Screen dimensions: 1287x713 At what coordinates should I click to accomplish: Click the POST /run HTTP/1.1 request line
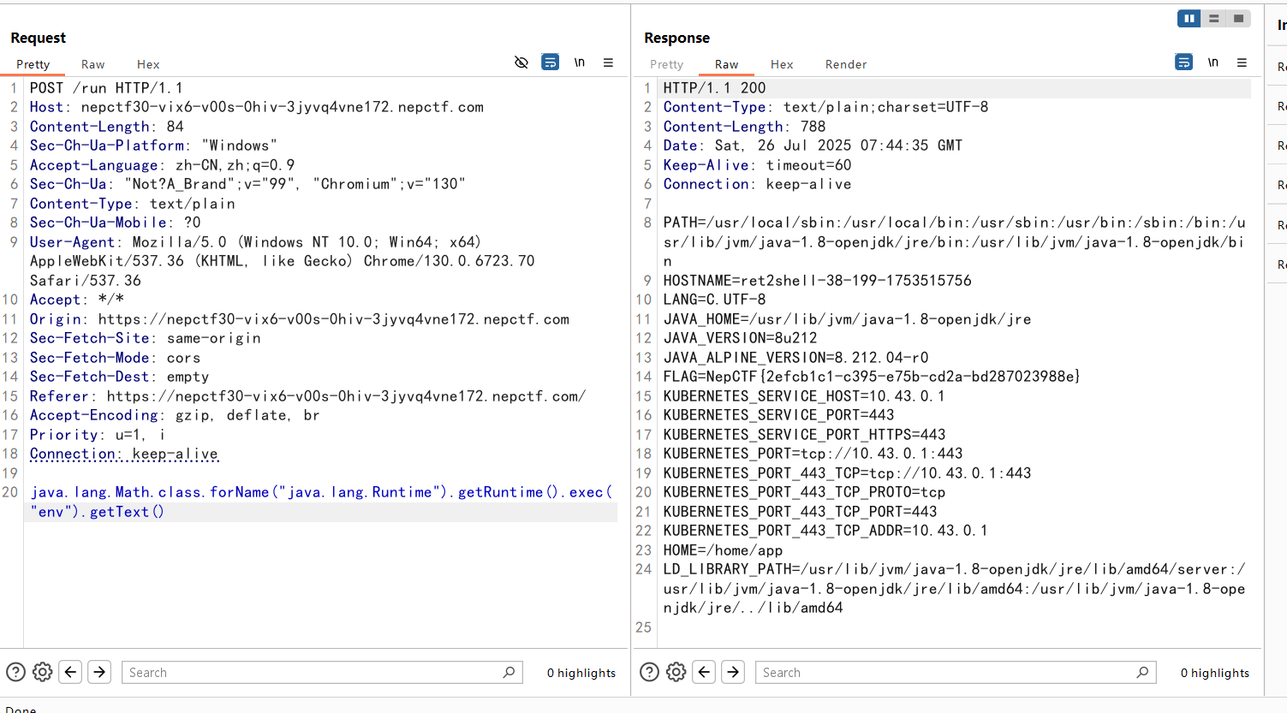(106, 88)
